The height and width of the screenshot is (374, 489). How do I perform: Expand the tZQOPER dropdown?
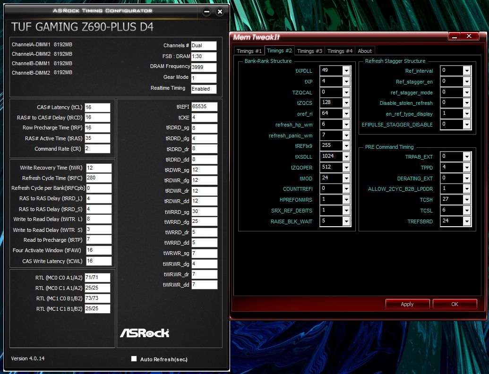tap(346, 168)
